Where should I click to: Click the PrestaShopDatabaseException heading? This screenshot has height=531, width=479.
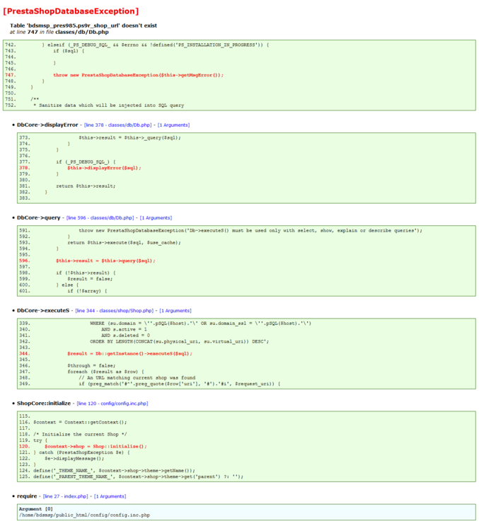(71, 11)
